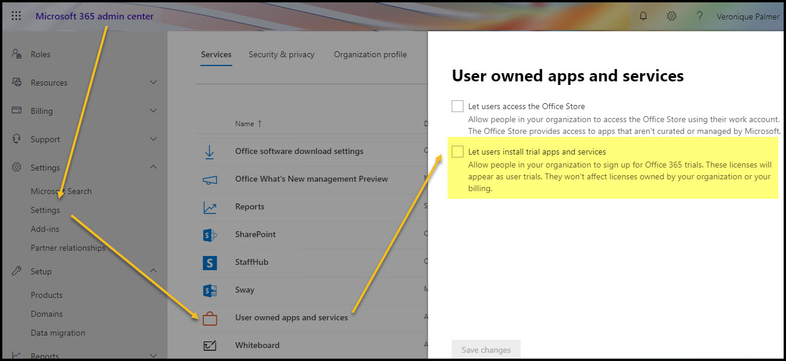This screenshot has height=361, width=786.
Task: Open the app launcher waffle icon
Action: 15,16
